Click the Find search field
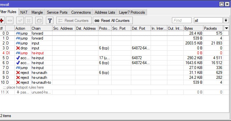Viewport: 231px width, 121px height. (x=182, y=20)
